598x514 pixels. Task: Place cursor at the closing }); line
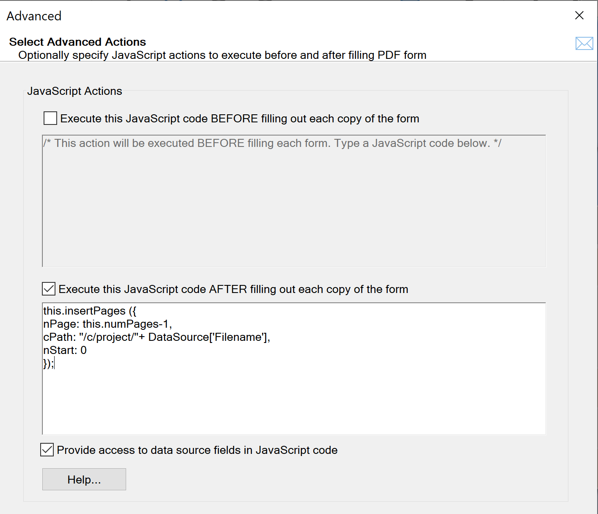pyautogui.click(x=49, y=363)
